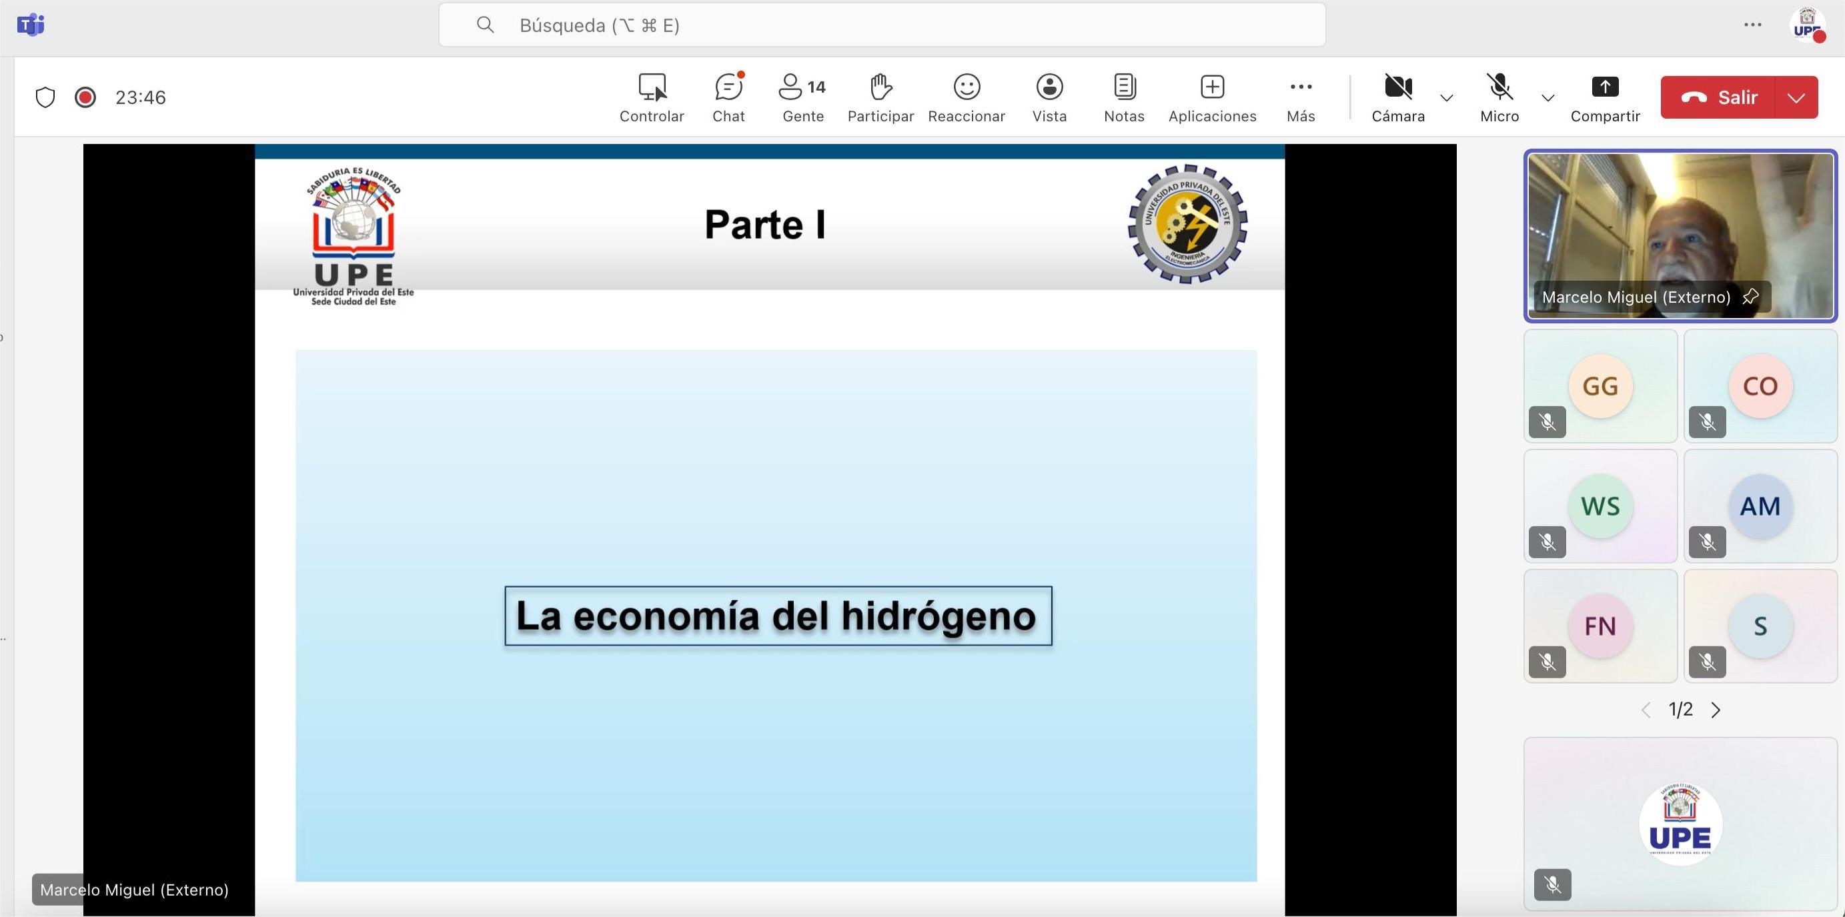The image size is (1845, 917).
Task: Open the Chat panel
Action: [x=728, y=97]
